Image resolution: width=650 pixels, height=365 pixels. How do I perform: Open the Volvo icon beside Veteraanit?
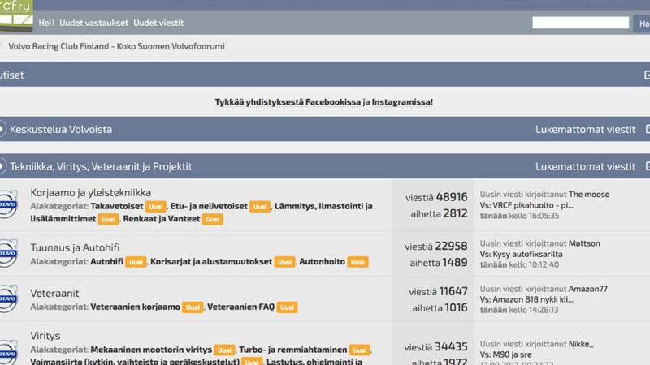click(9, 298)
